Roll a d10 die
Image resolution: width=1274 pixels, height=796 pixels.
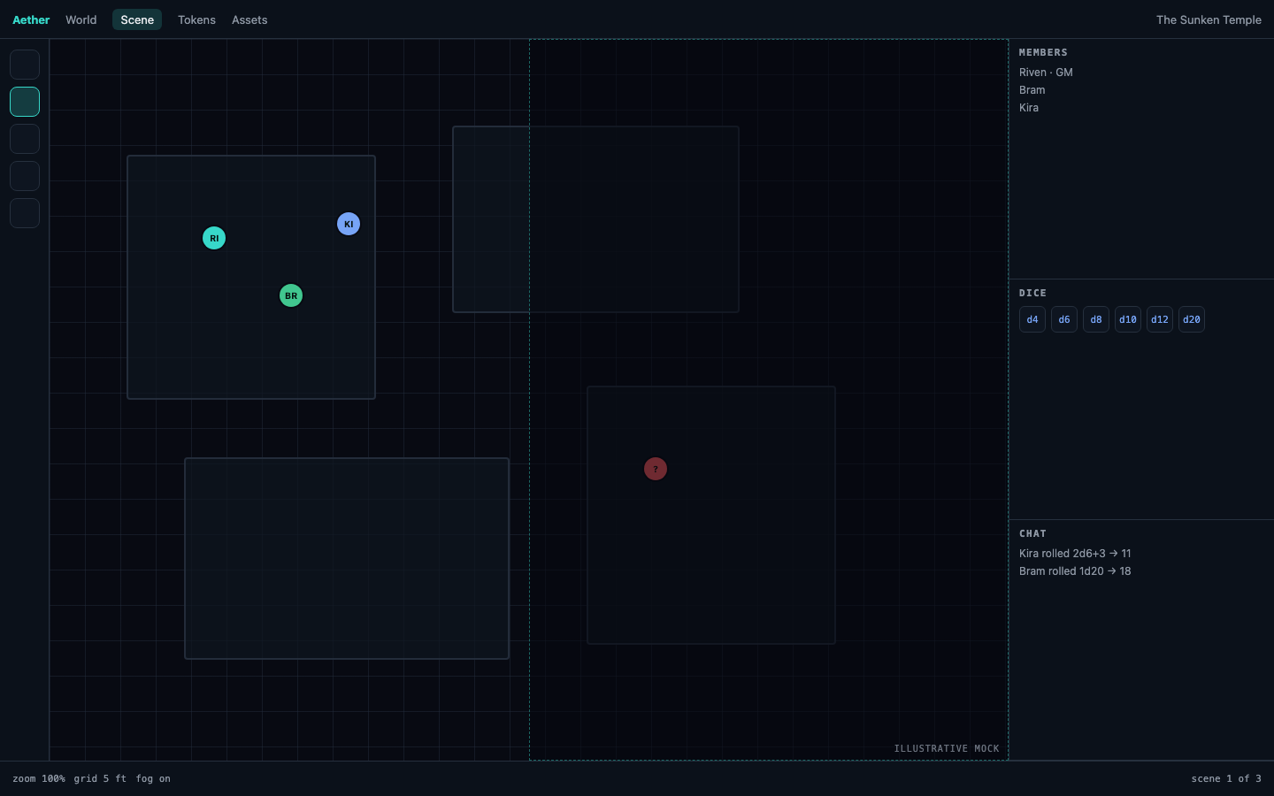tap(1128, 319)
